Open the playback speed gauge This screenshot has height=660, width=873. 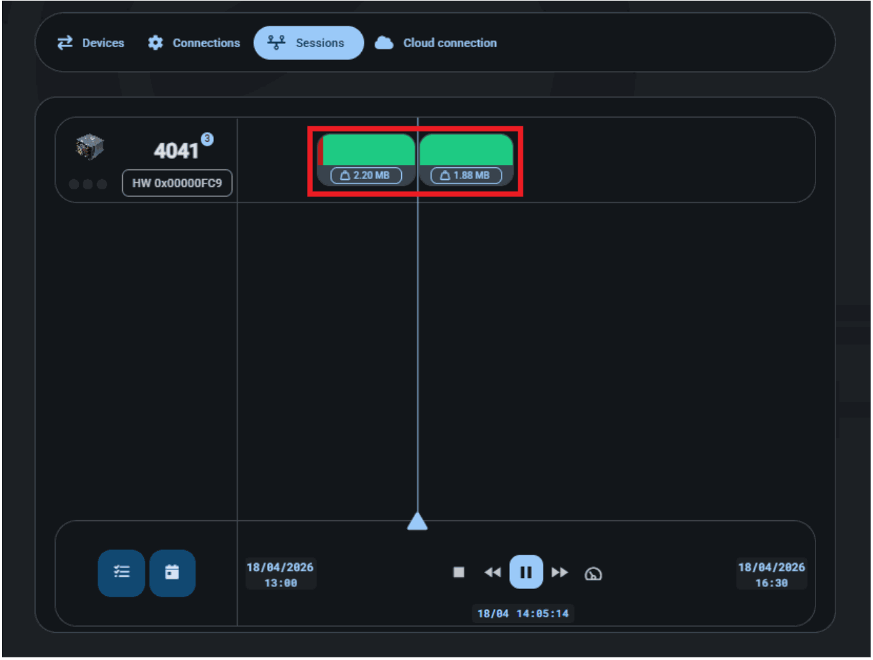pos(593,574)
